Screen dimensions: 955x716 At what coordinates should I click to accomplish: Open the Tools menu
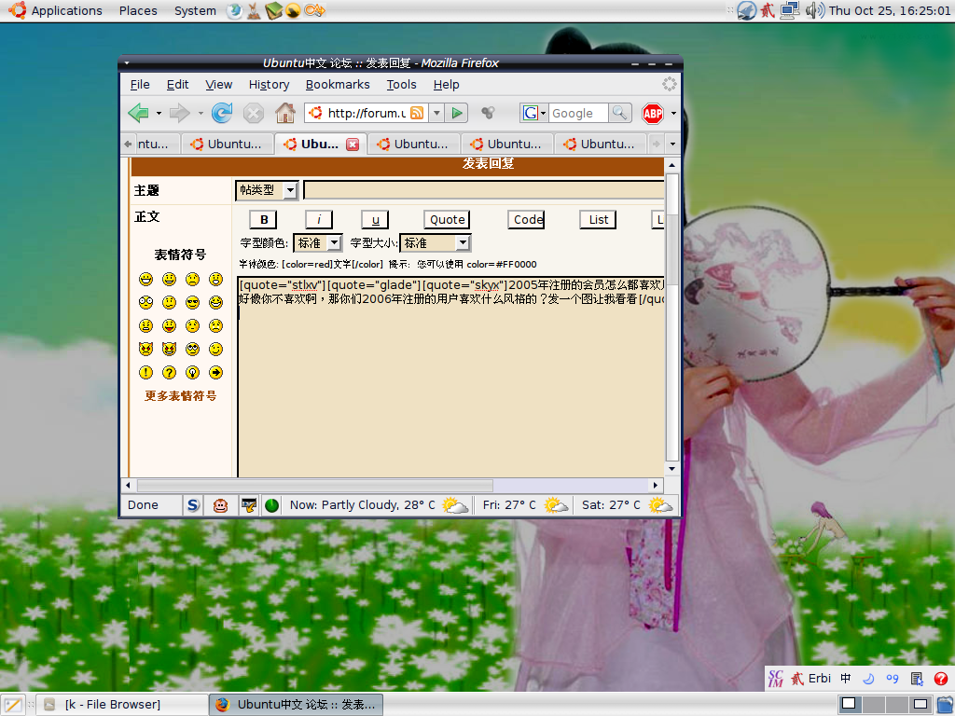pyautogui.click(x=401, y=85)
